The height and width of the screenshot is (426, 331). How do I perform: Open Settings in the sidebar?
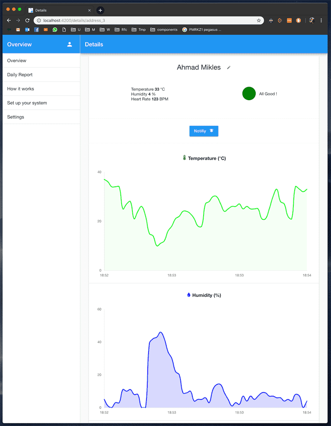coord(41,117)
